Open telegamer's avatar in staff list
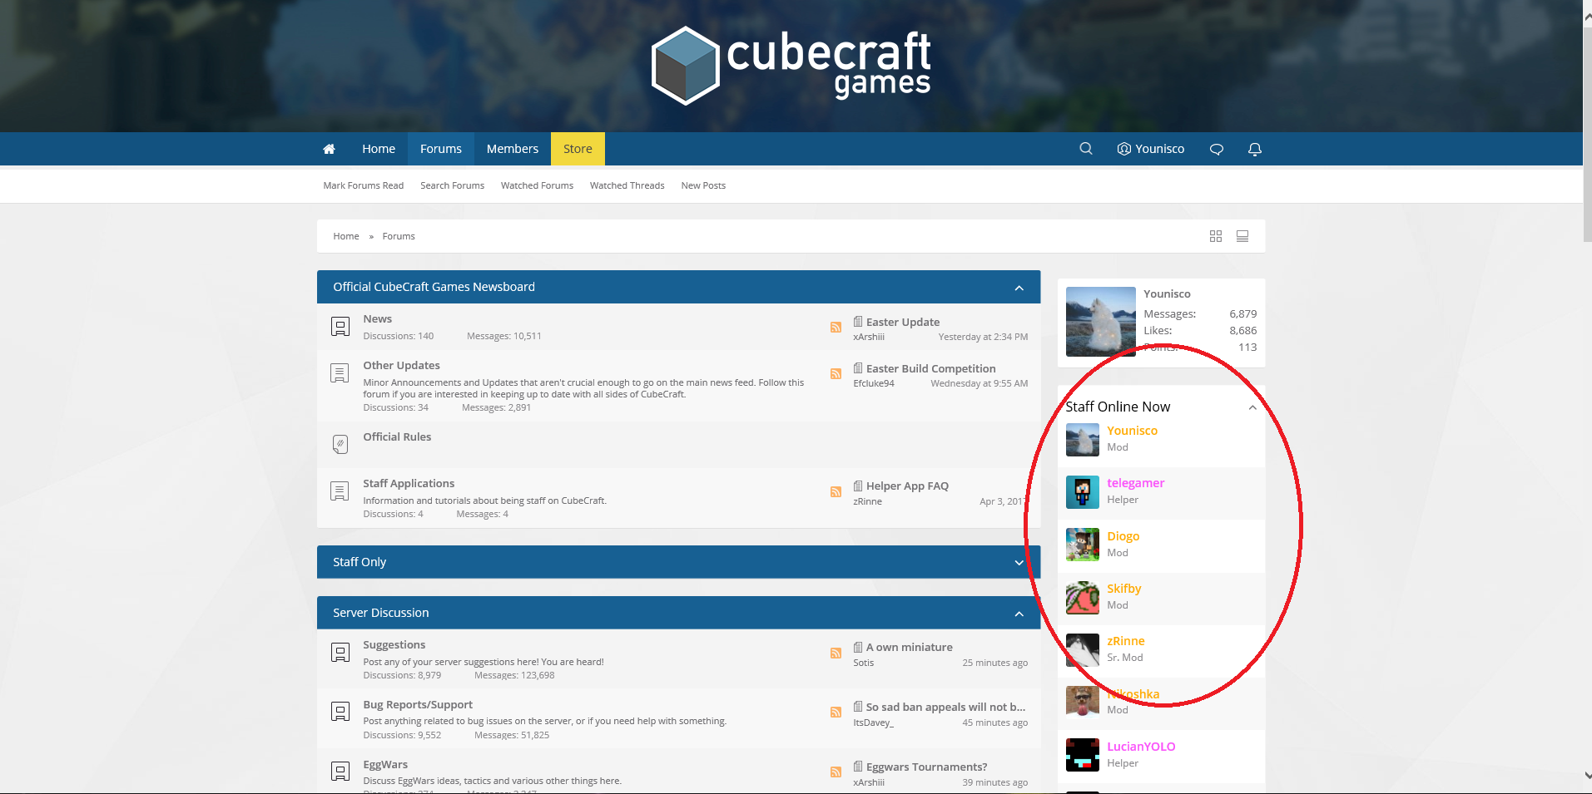 (x=1083, y=492)
